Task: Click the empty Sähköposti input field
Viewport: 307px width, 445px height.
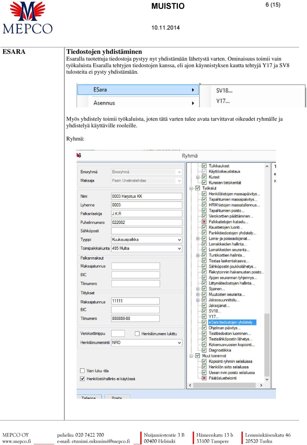Action: 146,231
